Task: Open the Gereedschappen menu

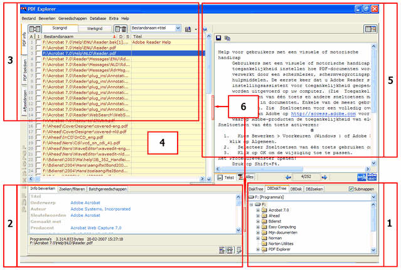Action: 73,19
